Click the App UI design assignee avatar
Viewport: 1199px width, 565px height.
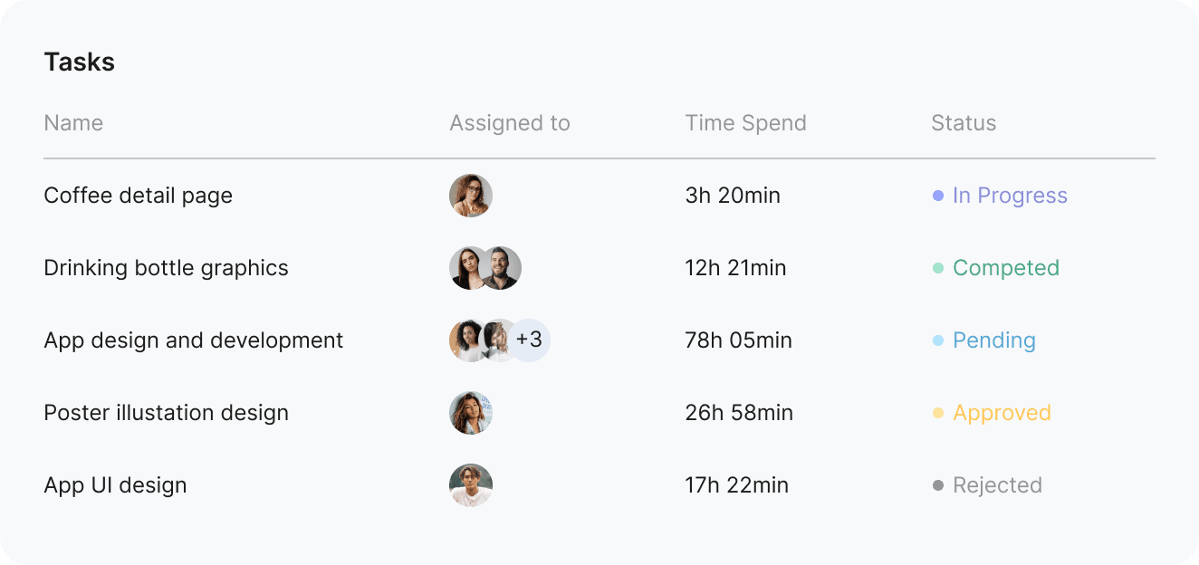coord(471,485)
